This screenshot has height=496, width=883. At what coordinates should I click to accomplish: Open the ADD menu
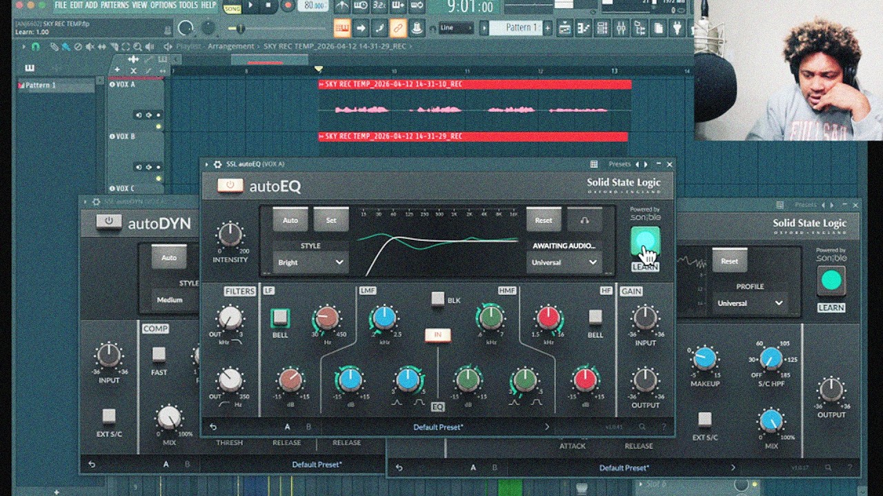tap(91, 6)
